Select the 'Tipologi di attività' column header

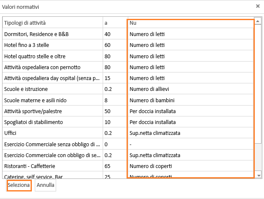click(52, 23)
